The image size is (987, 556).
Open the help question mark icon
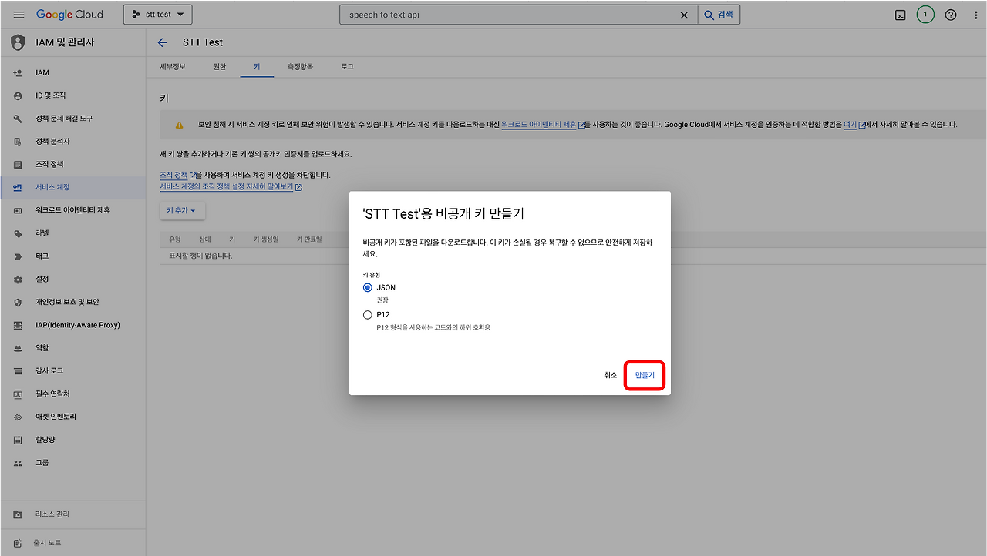point(950,14)
